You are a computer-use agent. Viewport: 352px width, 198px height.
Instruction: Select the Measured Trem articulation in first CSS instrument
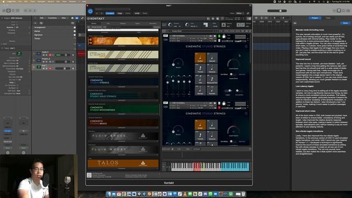coord(212,79)
